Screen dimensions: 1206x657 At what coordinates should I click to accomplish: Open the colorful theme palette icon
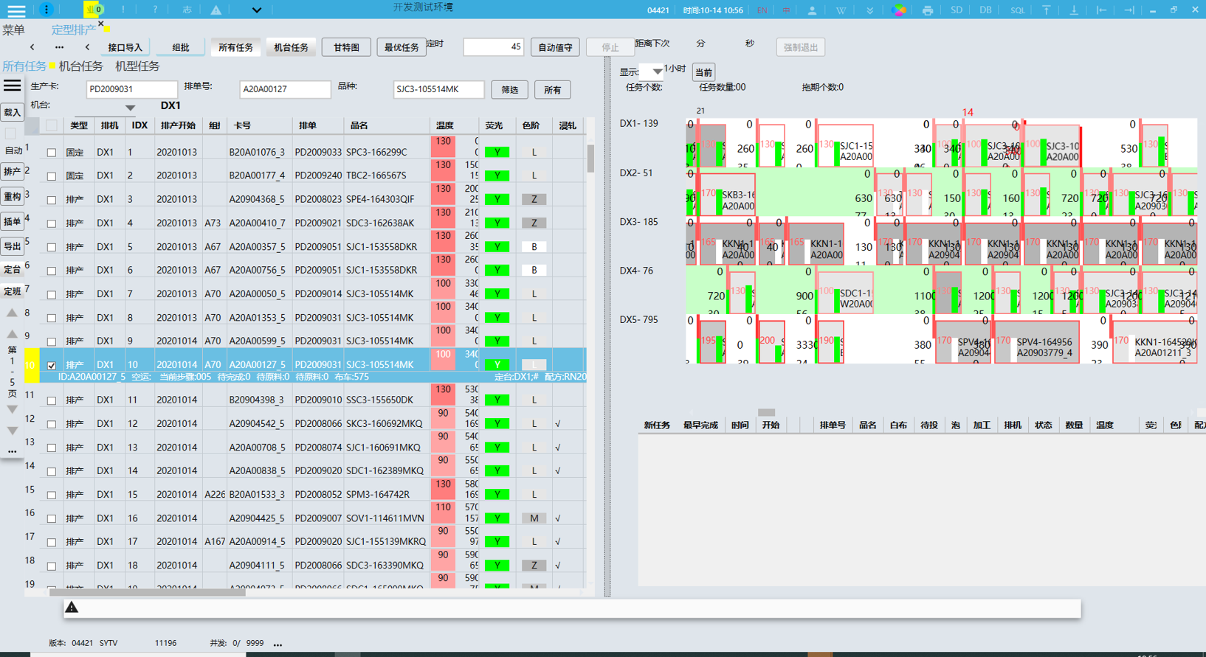[899, 10]
